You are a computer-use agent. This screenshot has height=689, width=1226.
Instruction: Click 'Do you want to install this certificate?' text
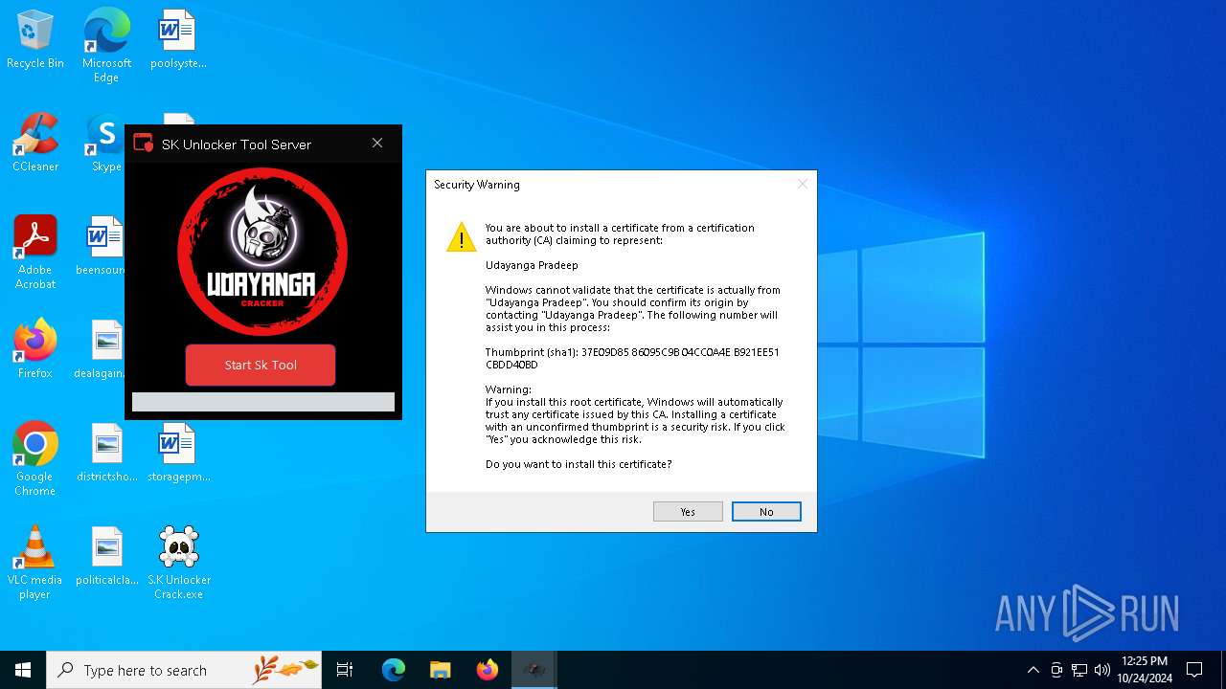point(579,464)
